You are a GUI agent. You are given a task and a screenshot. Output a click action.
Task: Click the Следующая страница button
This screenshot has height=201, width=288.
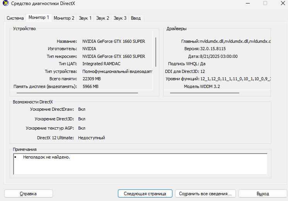pos(145,194)
